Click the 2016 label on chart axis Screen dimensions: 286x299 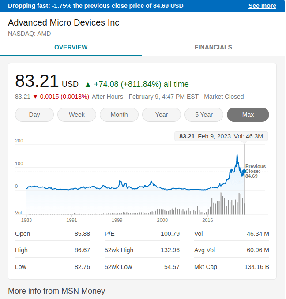pos(207,220)
